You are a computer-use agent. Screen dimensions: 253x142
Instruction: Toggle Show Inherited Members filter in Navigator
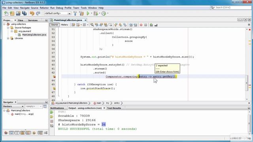(6, 133)
